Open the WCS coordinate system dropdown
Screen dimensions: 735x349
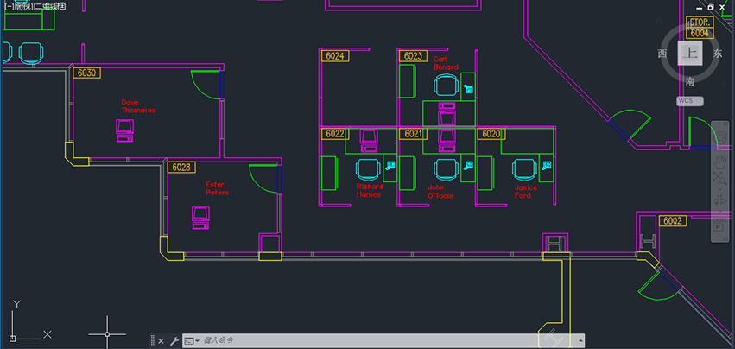tap(690, 101)
